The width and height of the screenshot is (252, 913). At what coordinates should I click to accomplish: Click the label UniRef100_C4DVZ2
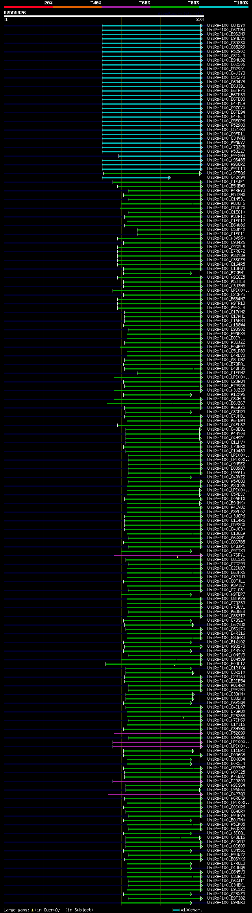pos(226,477)
